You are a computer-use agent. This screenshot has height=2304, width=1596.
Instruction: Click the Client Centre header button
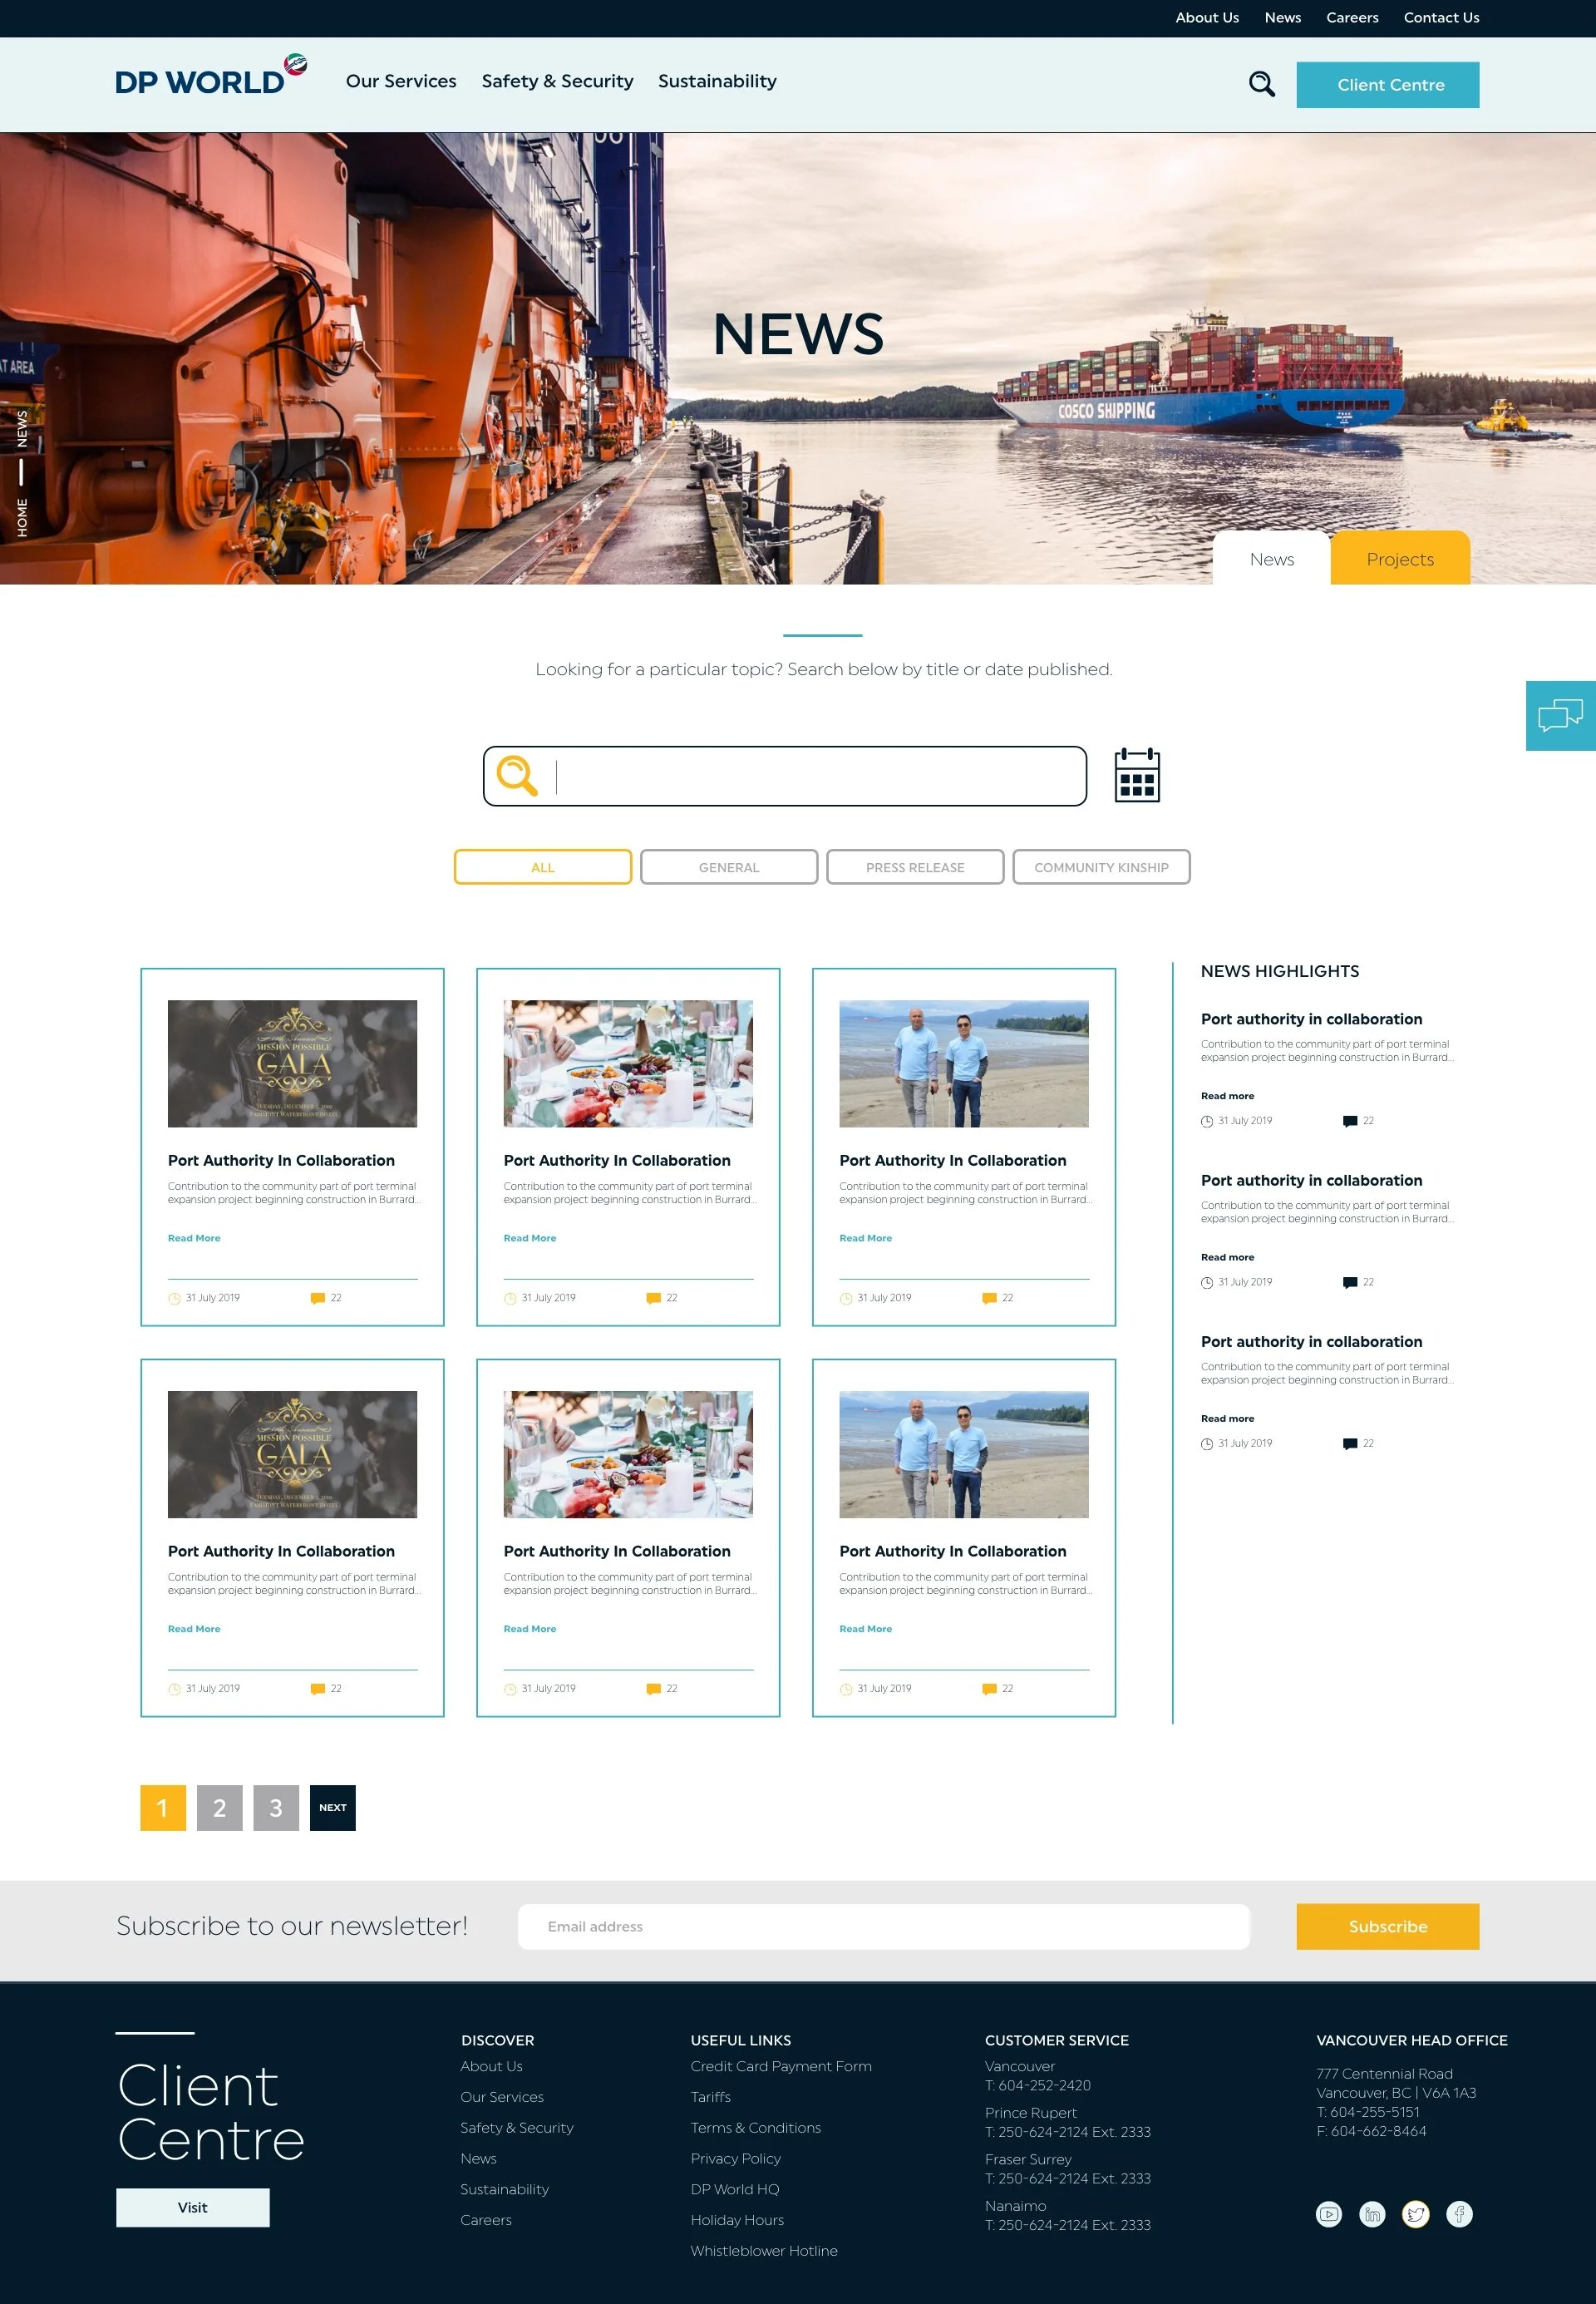click(1388, 85)
